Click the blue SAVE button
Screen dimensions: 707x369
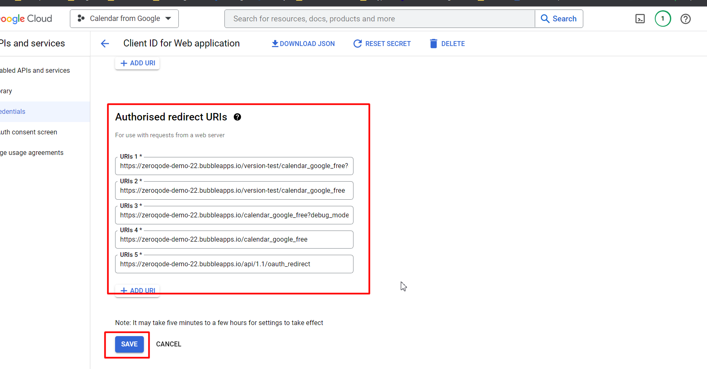click(x=129, y=344)
